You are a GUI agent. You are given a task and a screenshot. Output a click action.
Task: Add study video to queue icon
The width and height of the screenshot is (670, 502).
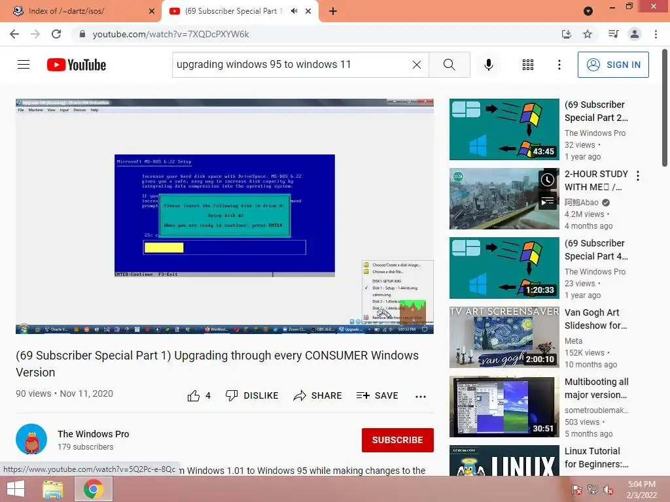click(x=548, y=201)
